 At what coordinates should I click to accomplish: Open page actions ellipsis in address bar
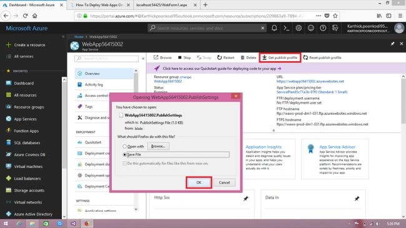click(x=319, y=16)
